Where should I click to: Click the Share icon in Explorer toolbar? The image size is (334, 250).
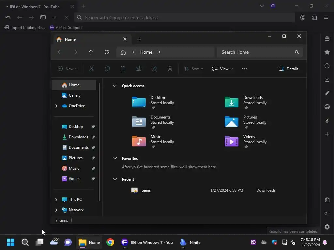(154, 69)
